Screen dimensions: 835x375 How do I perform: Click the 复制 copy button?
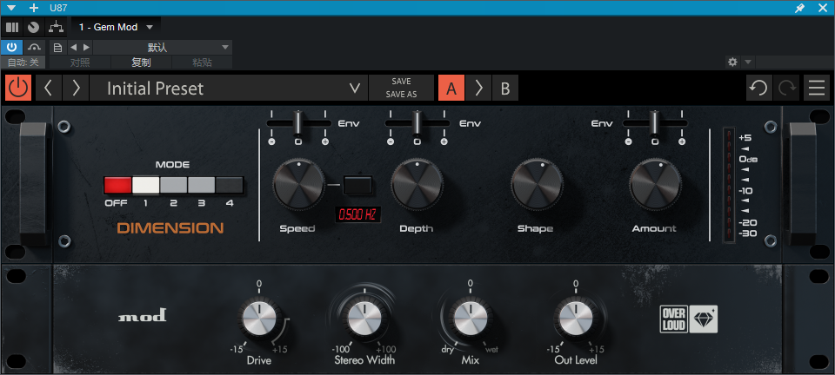pos(141,62)
